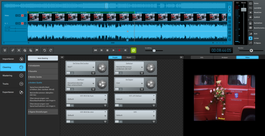The width and height of the screenshot is (265, 136).
Task: Solo the Video track with S
Action: pyautogui.click(x=17, y=15)
